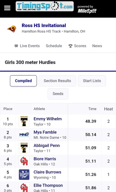Switch to Section Results
Screen dimensions: 116x192
click(57, 81)
